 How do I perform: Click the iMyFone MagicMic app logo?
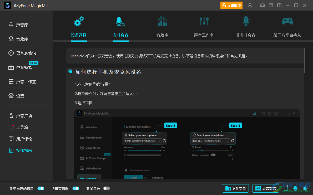pos(8,5)
